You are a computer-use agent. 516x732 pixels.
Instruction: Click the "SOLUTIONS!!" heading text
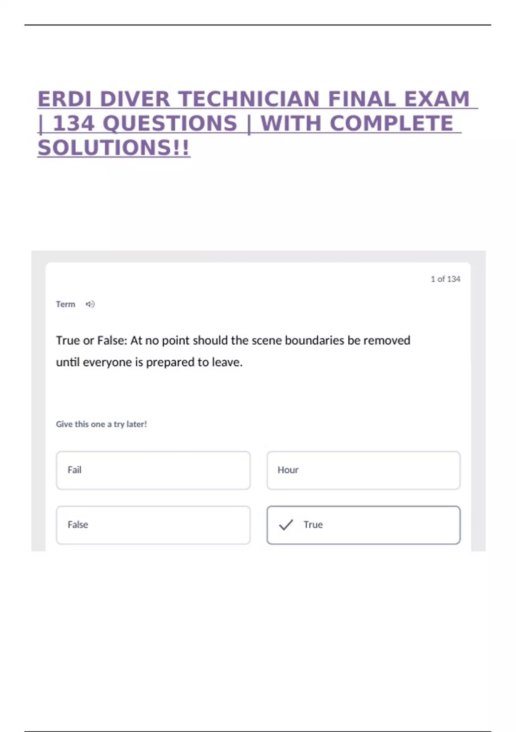coord(114,148)
